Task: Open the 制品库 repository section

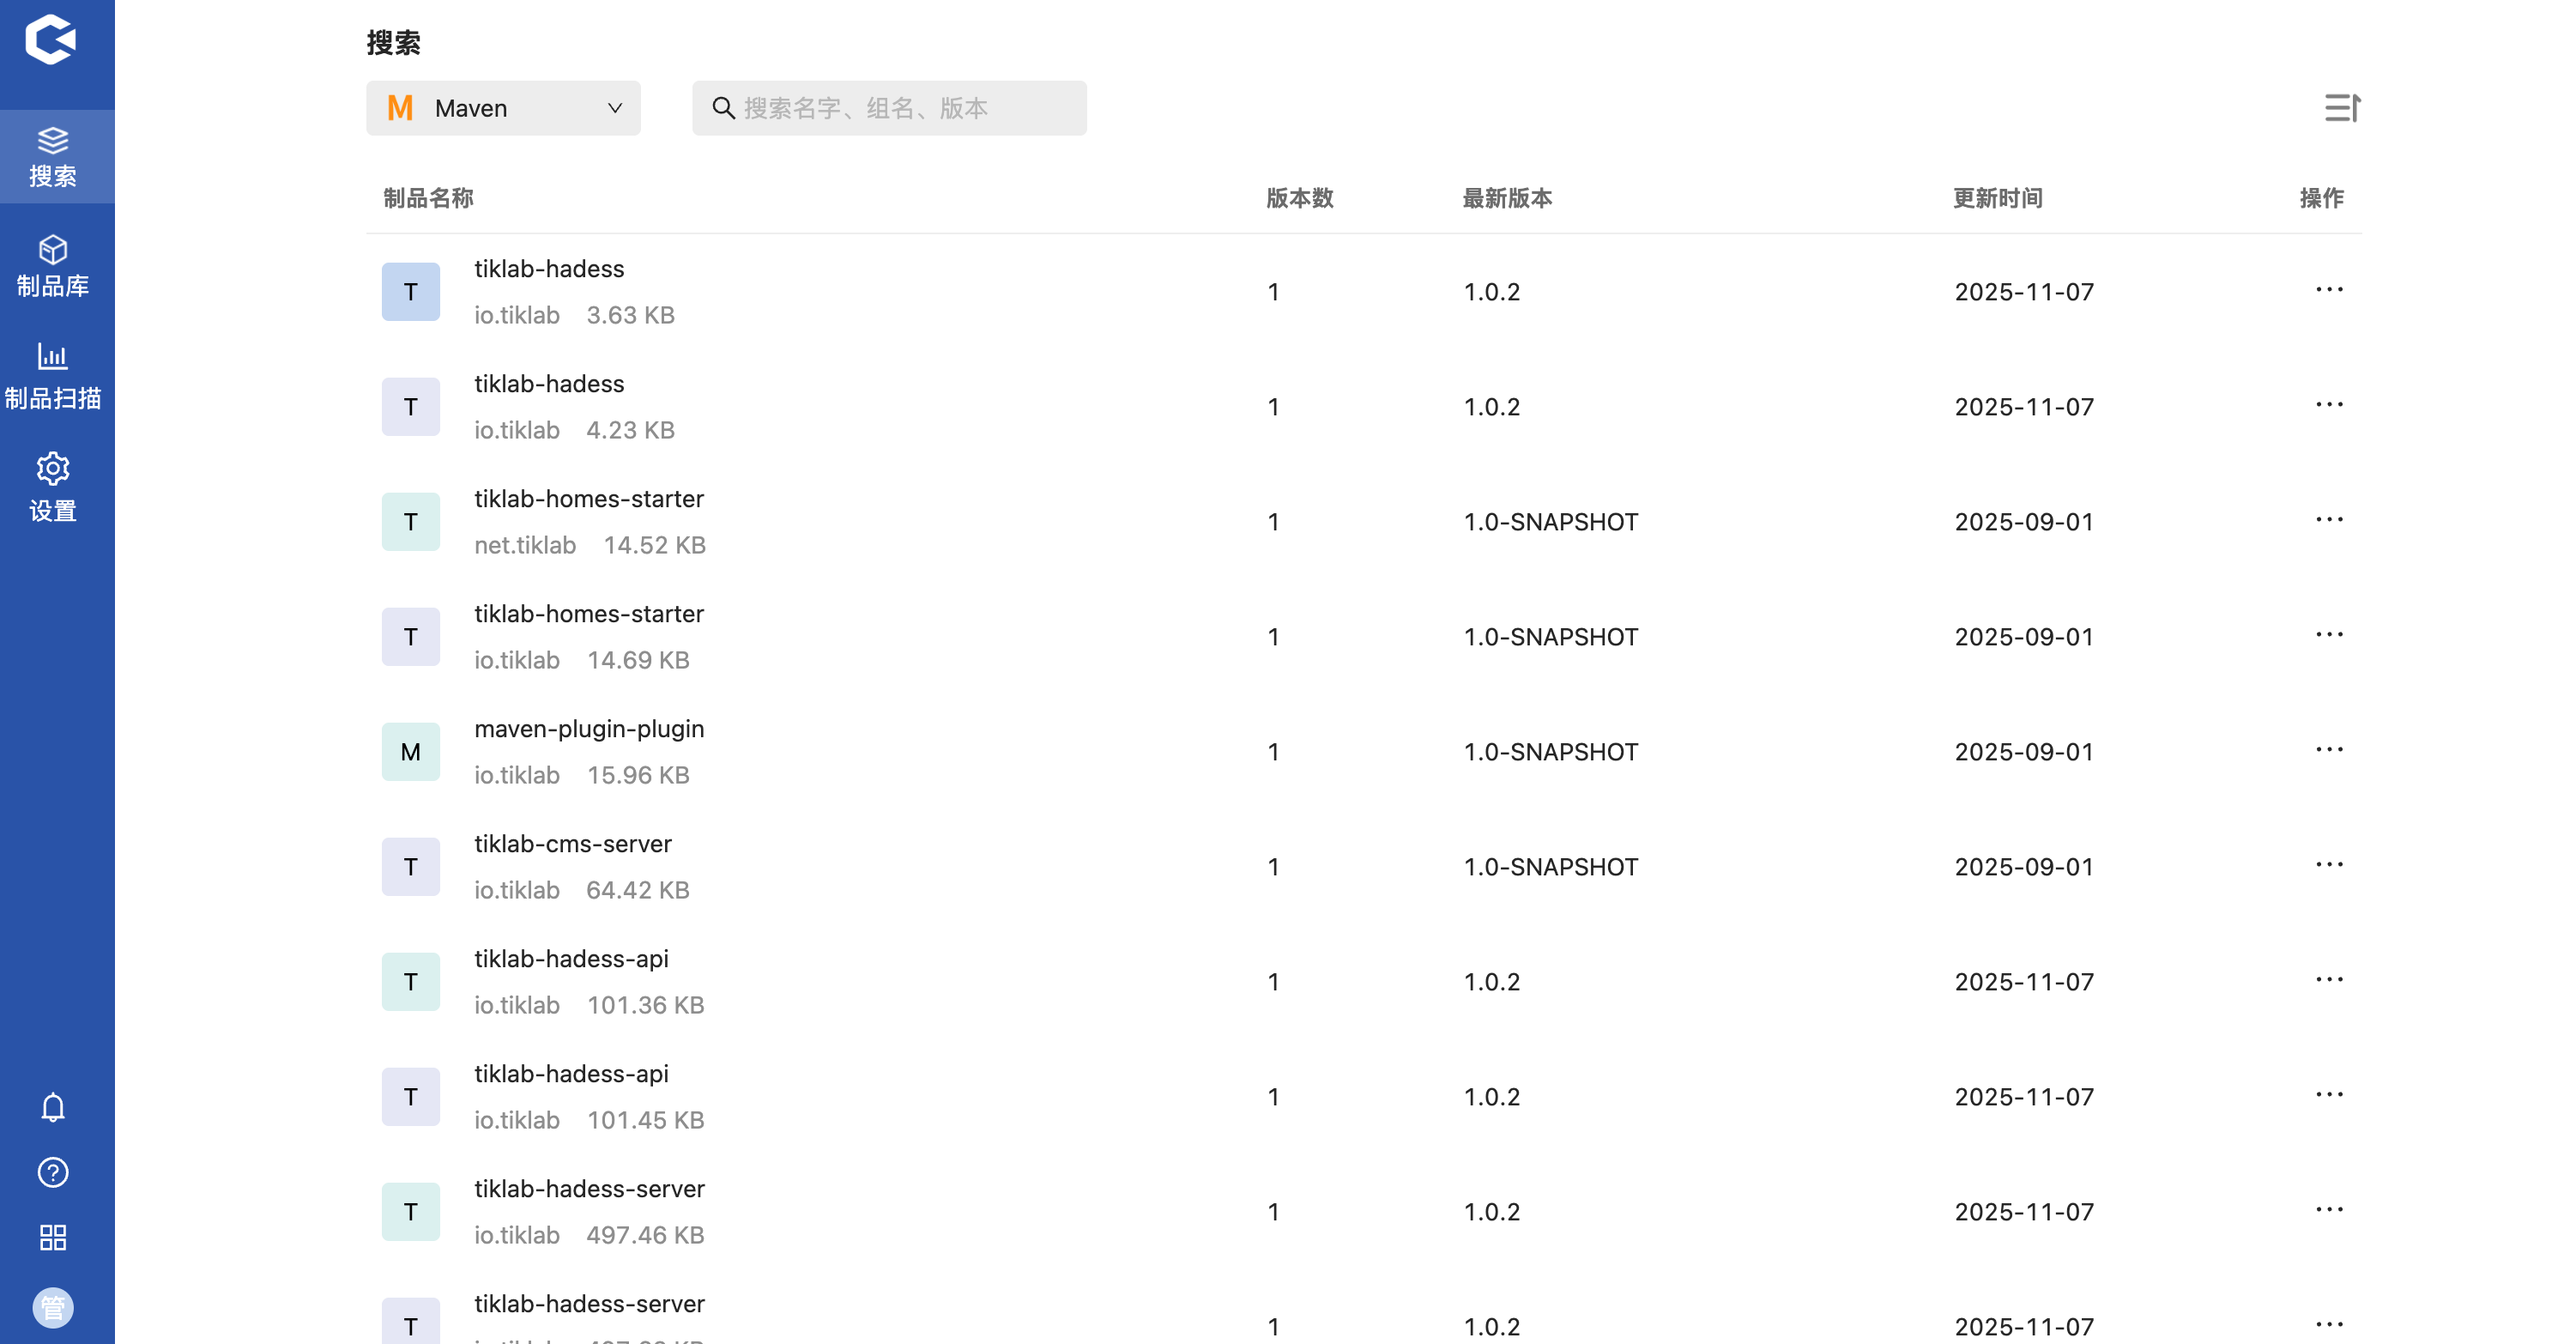Action: [x=53, y=267]
